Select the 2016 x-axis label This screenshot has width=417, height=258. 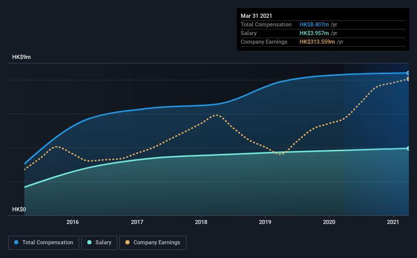click(x=73, y=222)
